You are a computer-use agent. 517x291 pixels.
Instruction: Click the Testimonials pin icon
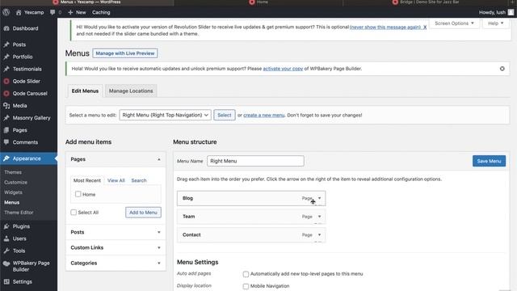pyautogui.click(x=6, y=69)
